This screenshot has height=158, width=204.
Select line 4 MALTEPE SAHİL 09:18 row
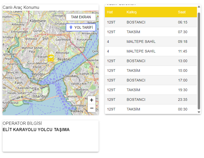coord(151,42)
